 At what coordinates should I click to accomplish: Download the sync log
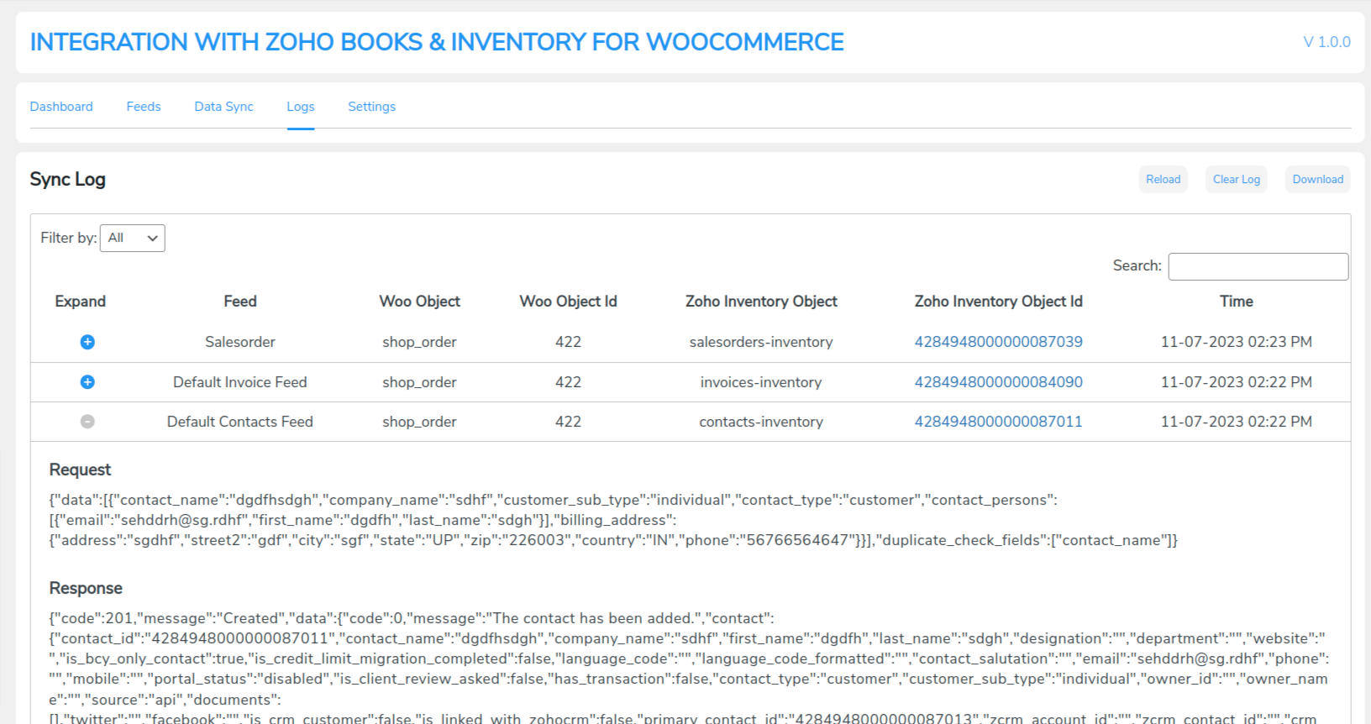click(x=1318, y=179)
